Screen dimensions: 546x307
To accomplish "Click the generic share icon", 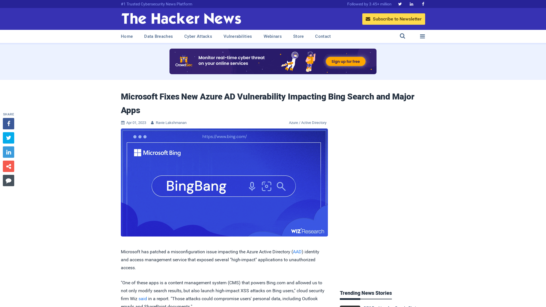I will [9, 166].
